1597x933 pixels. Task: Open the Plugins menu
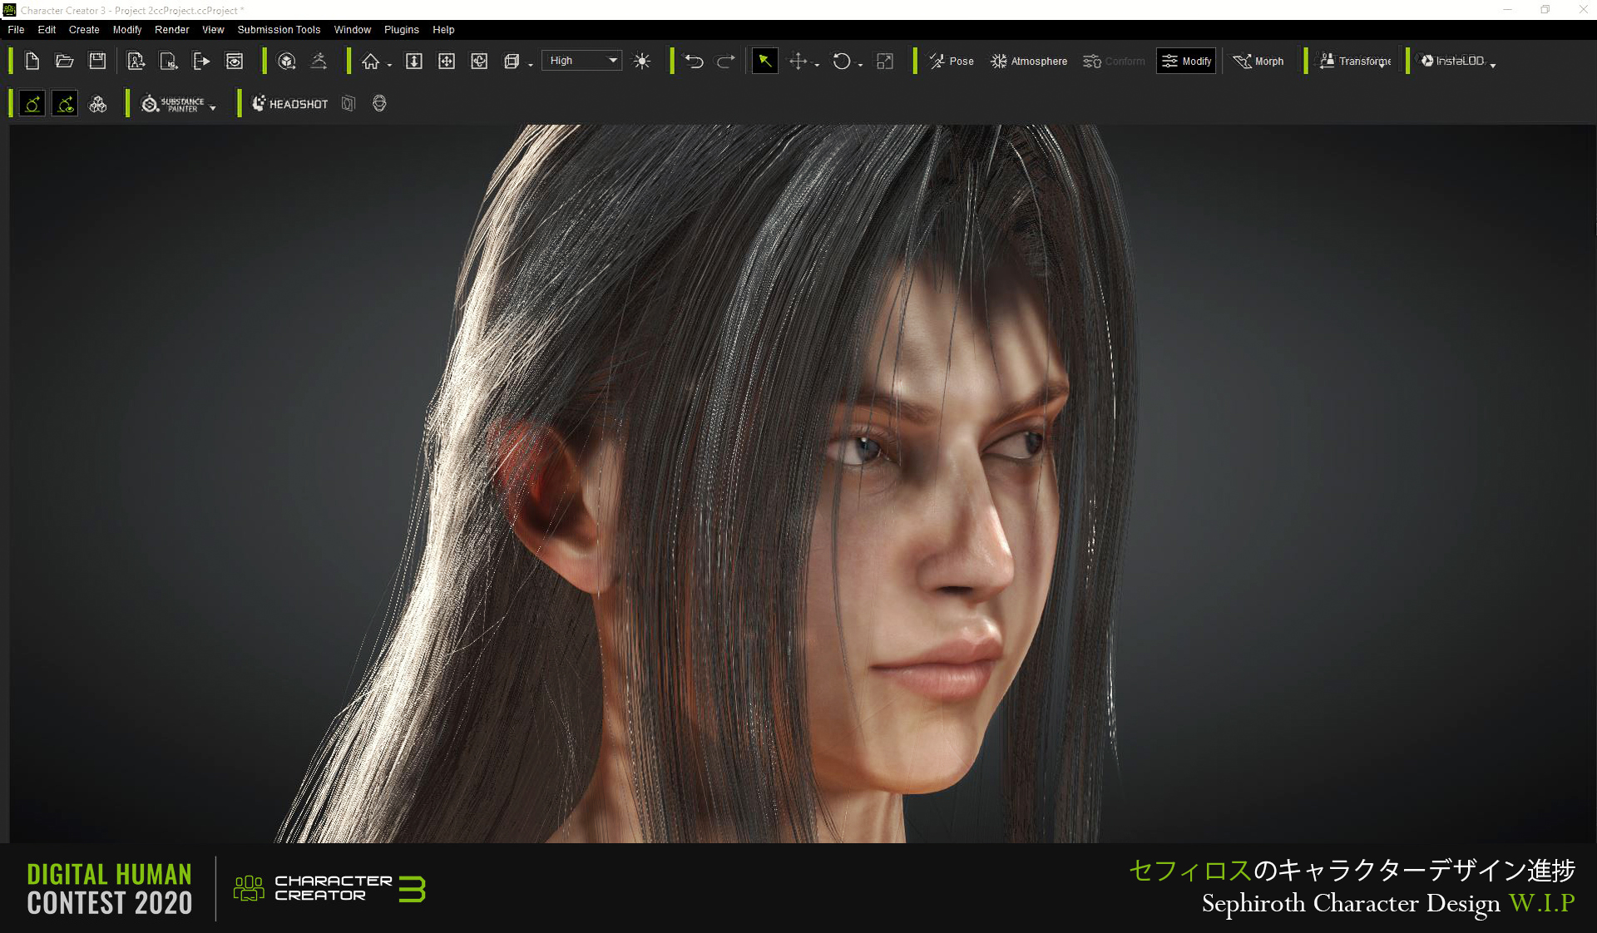(x=402, y=29)
